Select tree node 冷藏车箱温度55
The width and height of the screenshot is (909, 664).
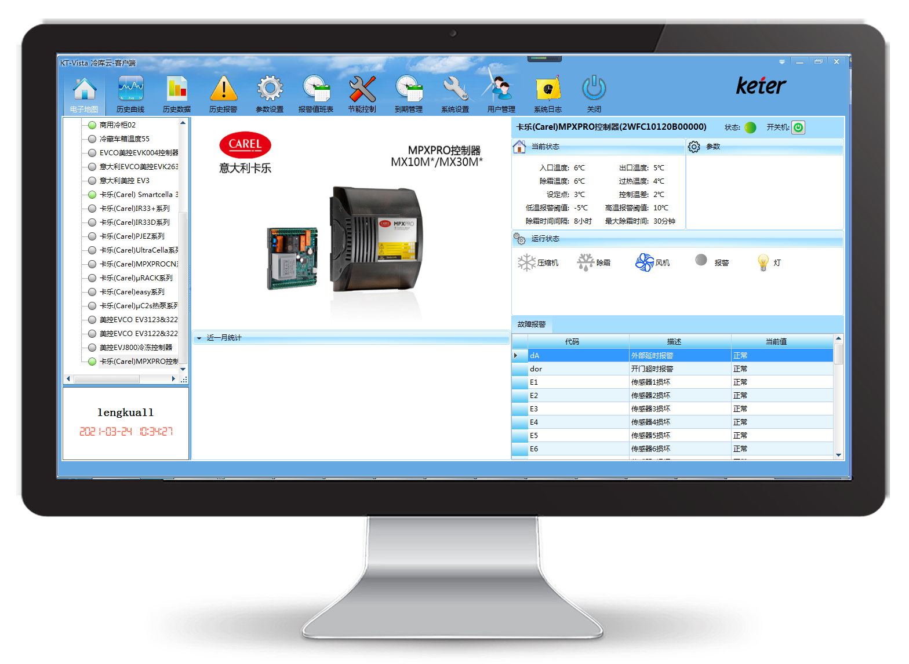[125, 138]
